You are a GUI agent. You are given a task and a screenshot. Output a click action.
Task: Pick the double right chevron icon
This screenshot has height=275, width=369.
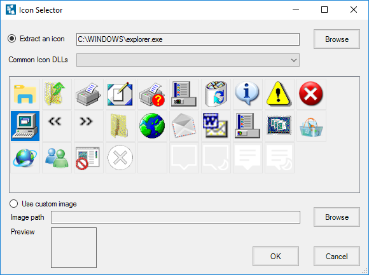(88, 126)
